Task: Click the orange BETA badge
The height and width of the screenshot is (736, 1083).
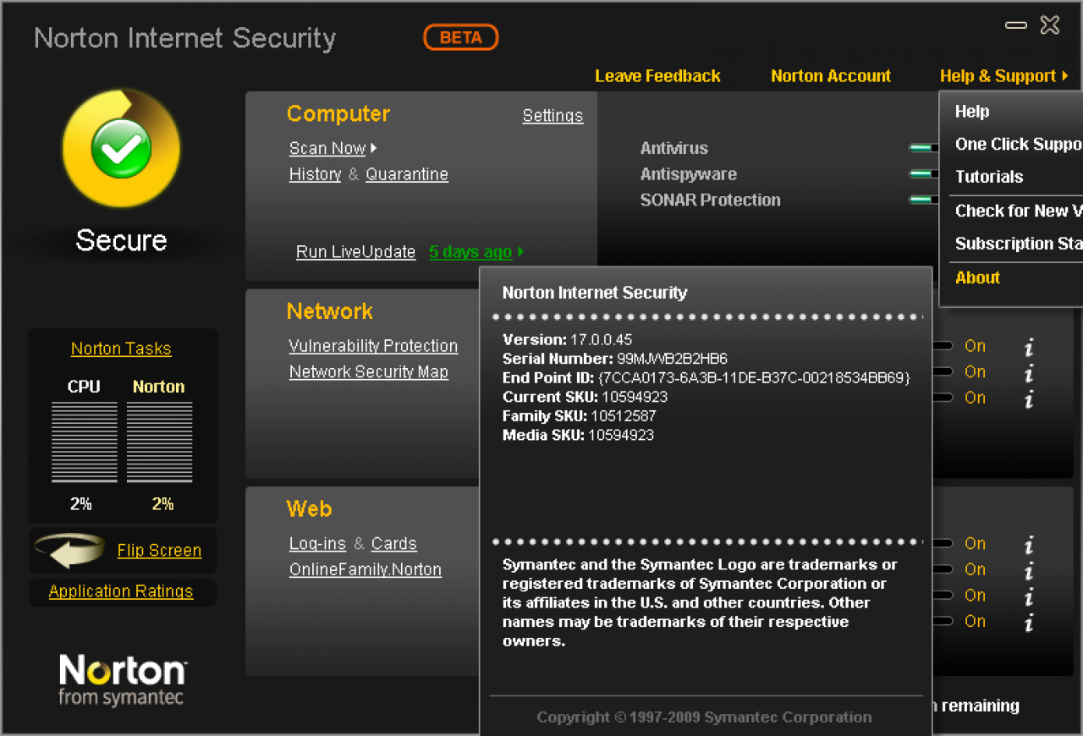Action: [x=461, y=37]
